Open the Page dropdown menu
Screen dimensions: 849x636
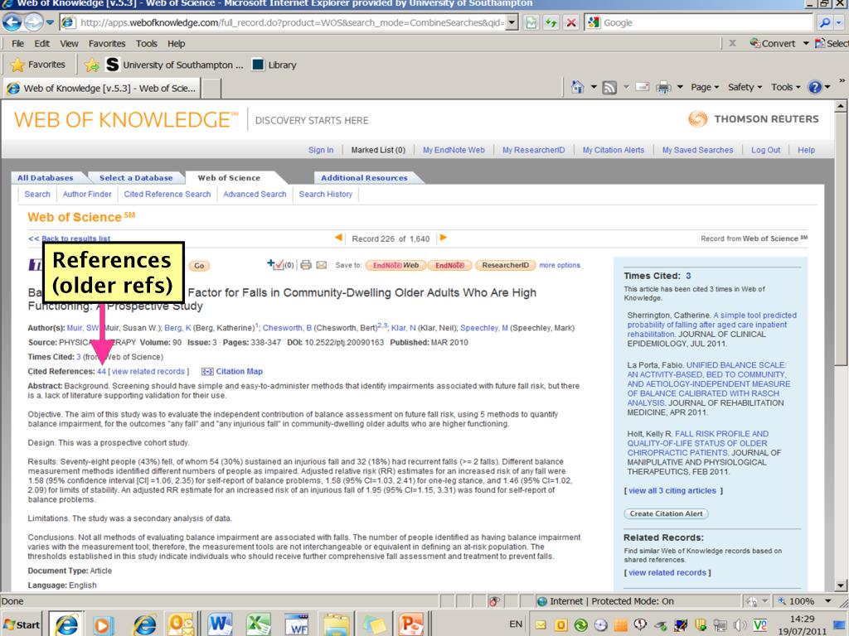pos(705,87)
